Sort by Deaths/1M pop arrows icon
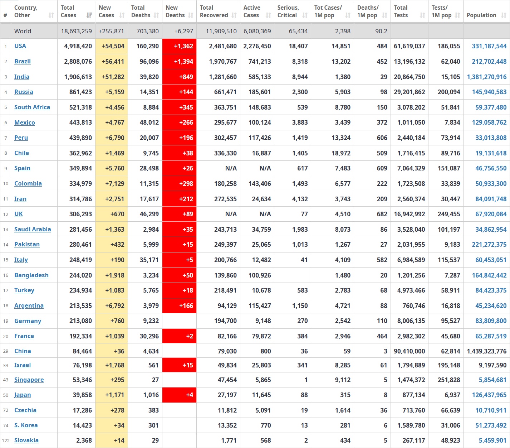 click(x=384, y=15)
